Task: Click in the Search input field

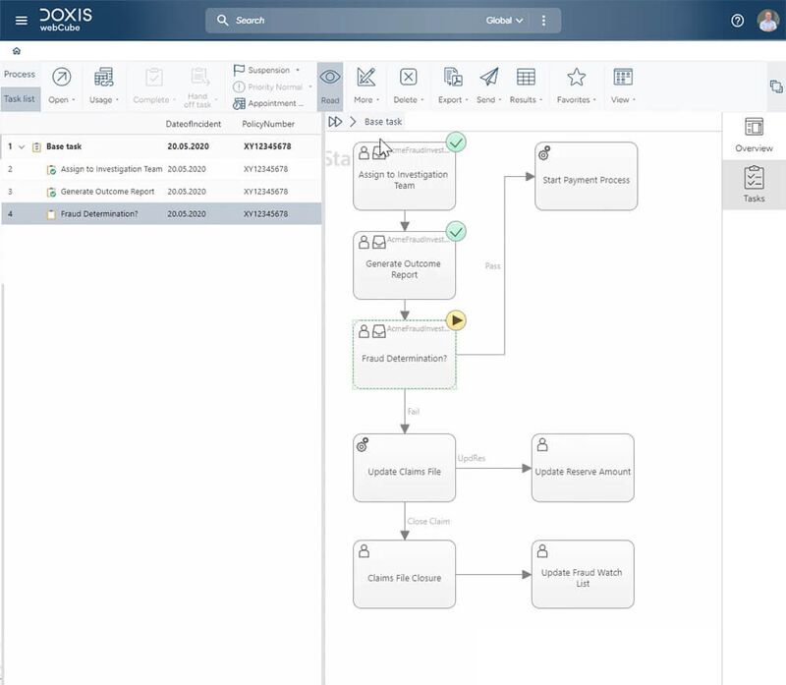Action: click(x=354, y=21)
